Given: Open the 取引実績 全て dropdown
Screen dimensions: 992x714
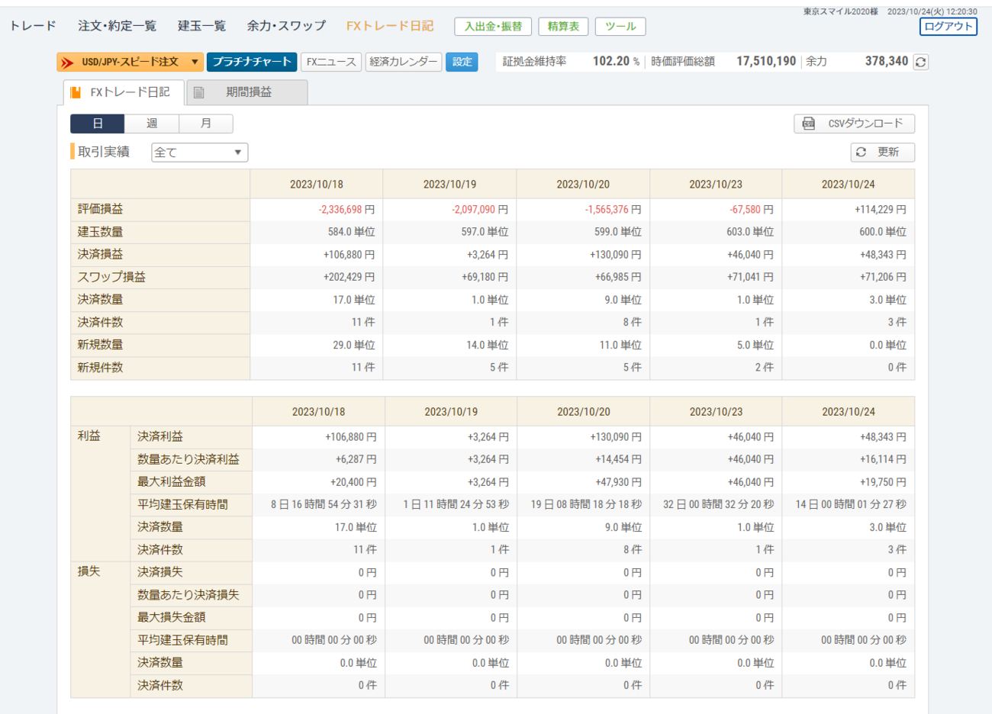Looking at the screenshot, I should pos(199,153).
